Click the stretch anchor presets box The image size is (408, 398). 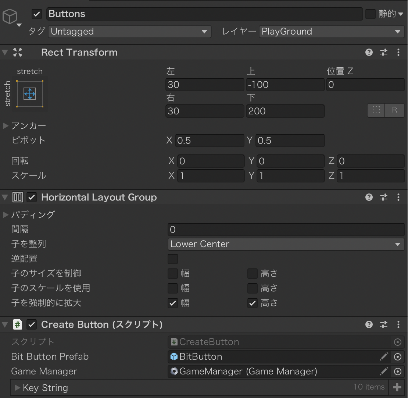(x=29, y=94)
